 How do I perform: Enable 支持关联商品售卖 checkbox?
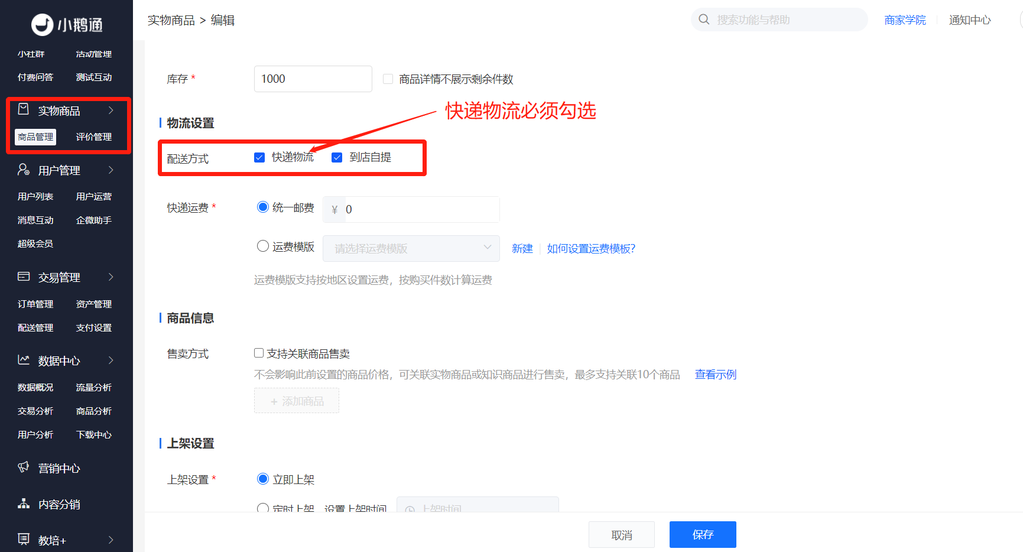[259, 353]
